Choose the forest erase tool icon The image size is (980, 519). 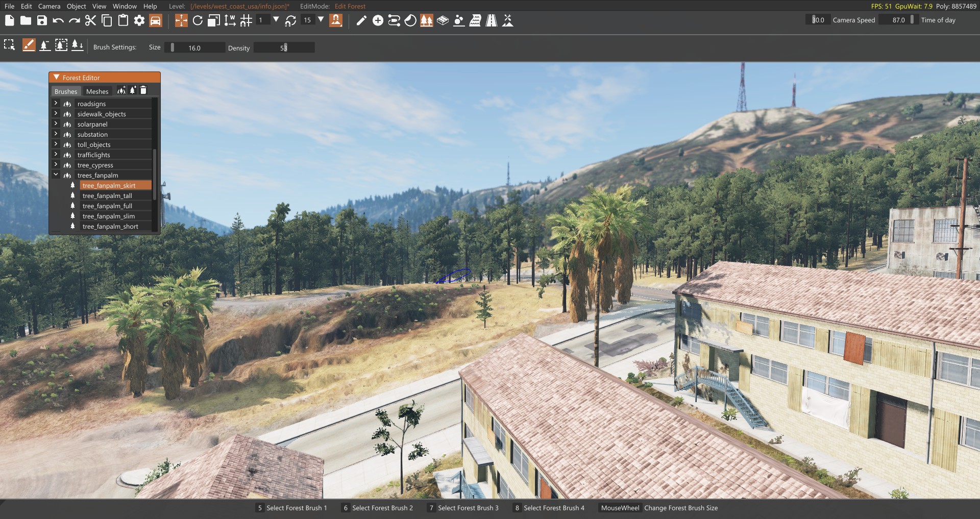pyautogui.click(x=45, y=45)
